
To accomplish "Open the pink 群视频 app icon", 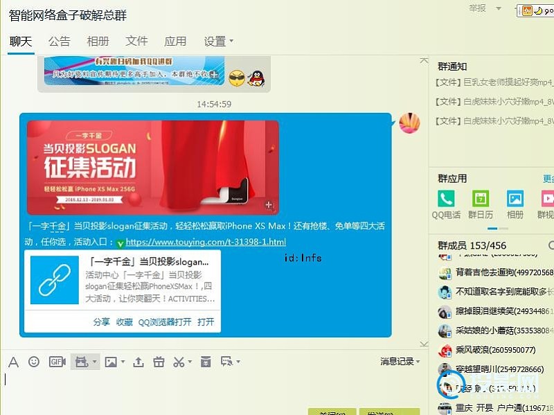I will tap(548, 199).
